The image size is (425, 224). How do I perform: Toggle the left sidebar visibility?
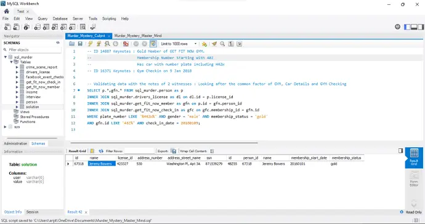coord(407,27)
